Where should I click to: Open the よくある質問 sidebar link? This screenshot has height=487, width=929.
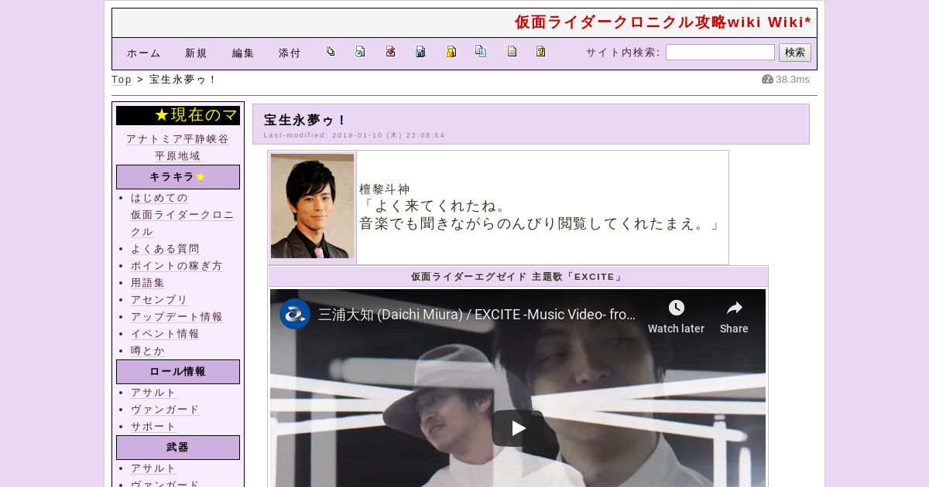[165, 249]
